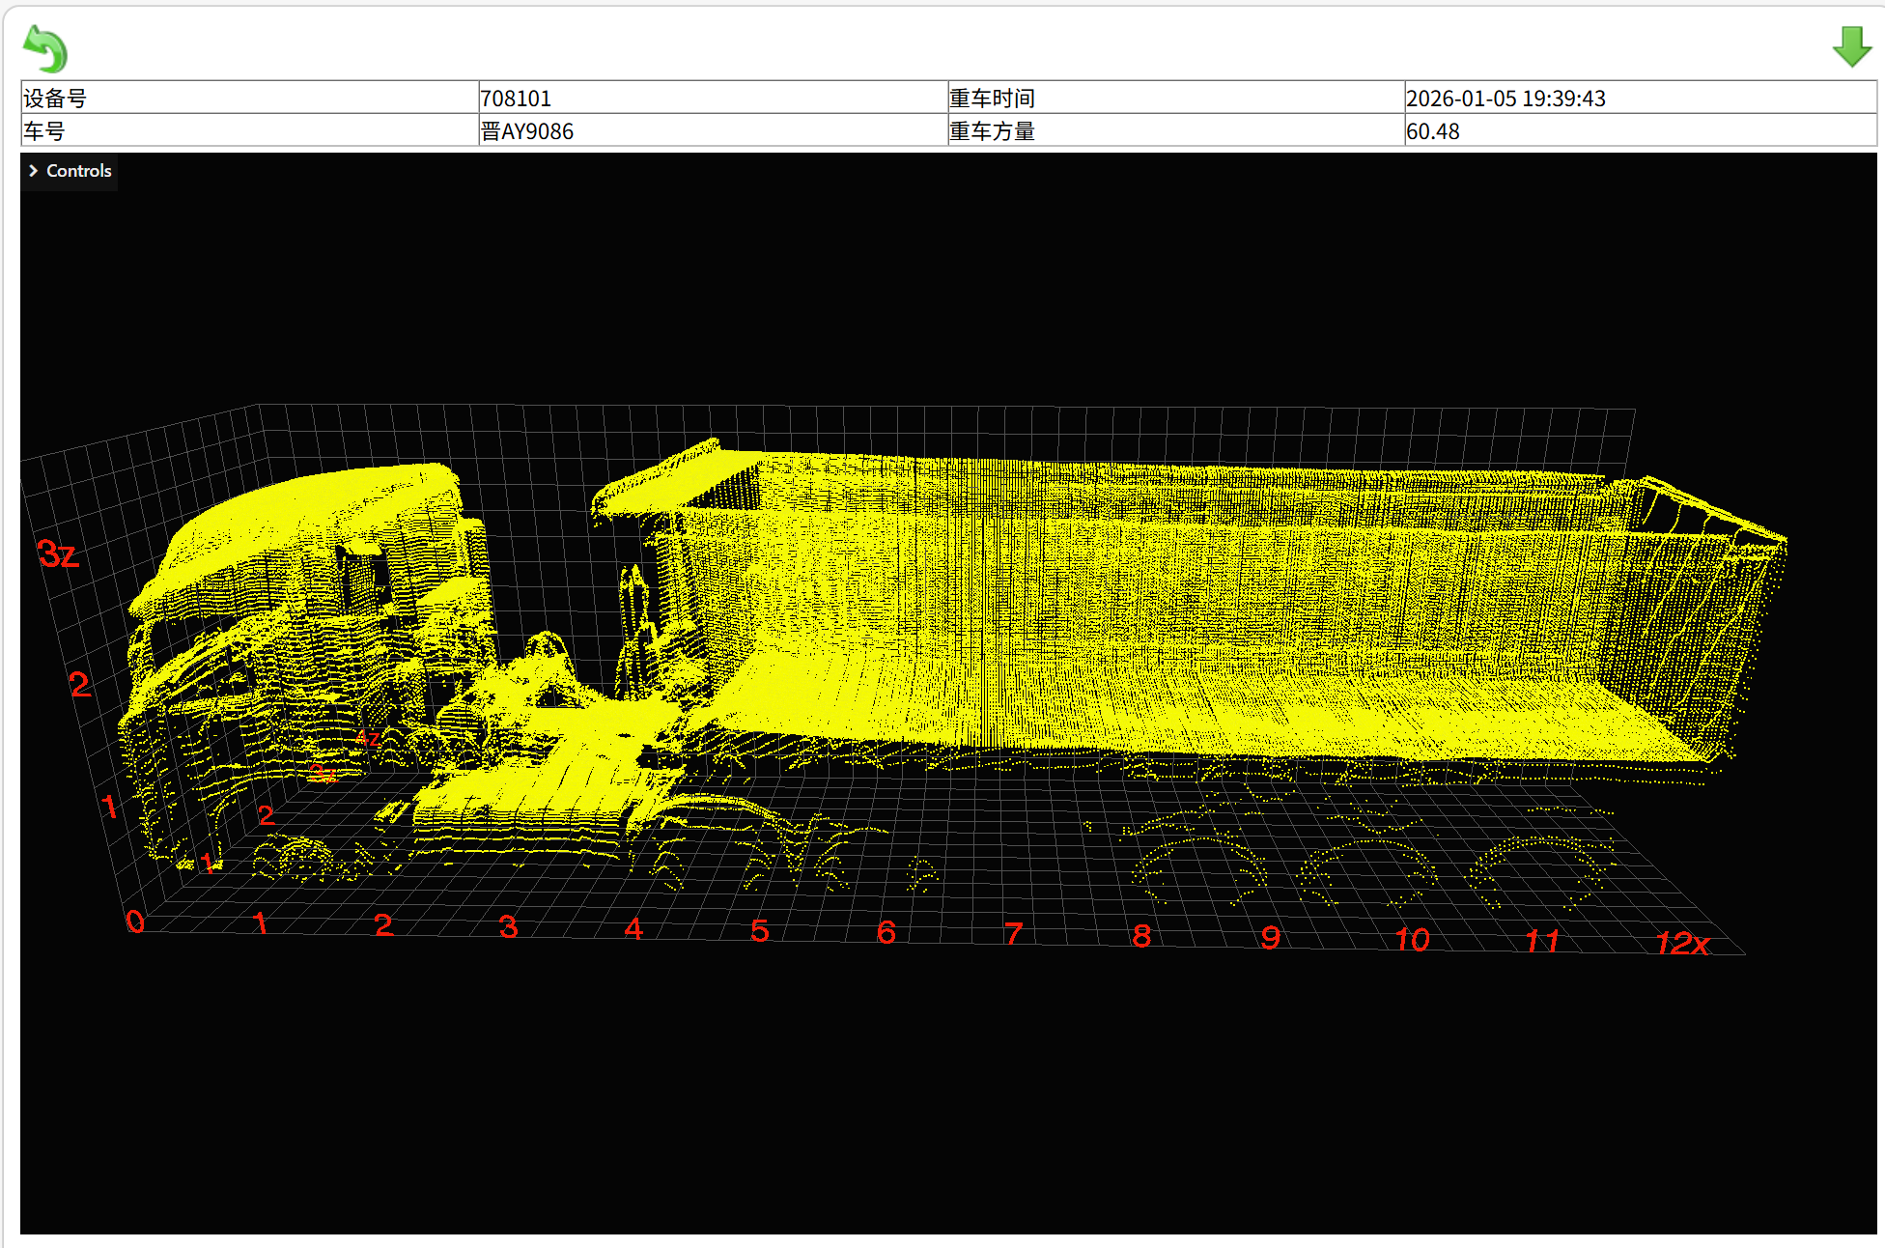This screenshot has height=1248, width=1885.
Task: Click the 重车时间 header cell
Action: (992, 99)
